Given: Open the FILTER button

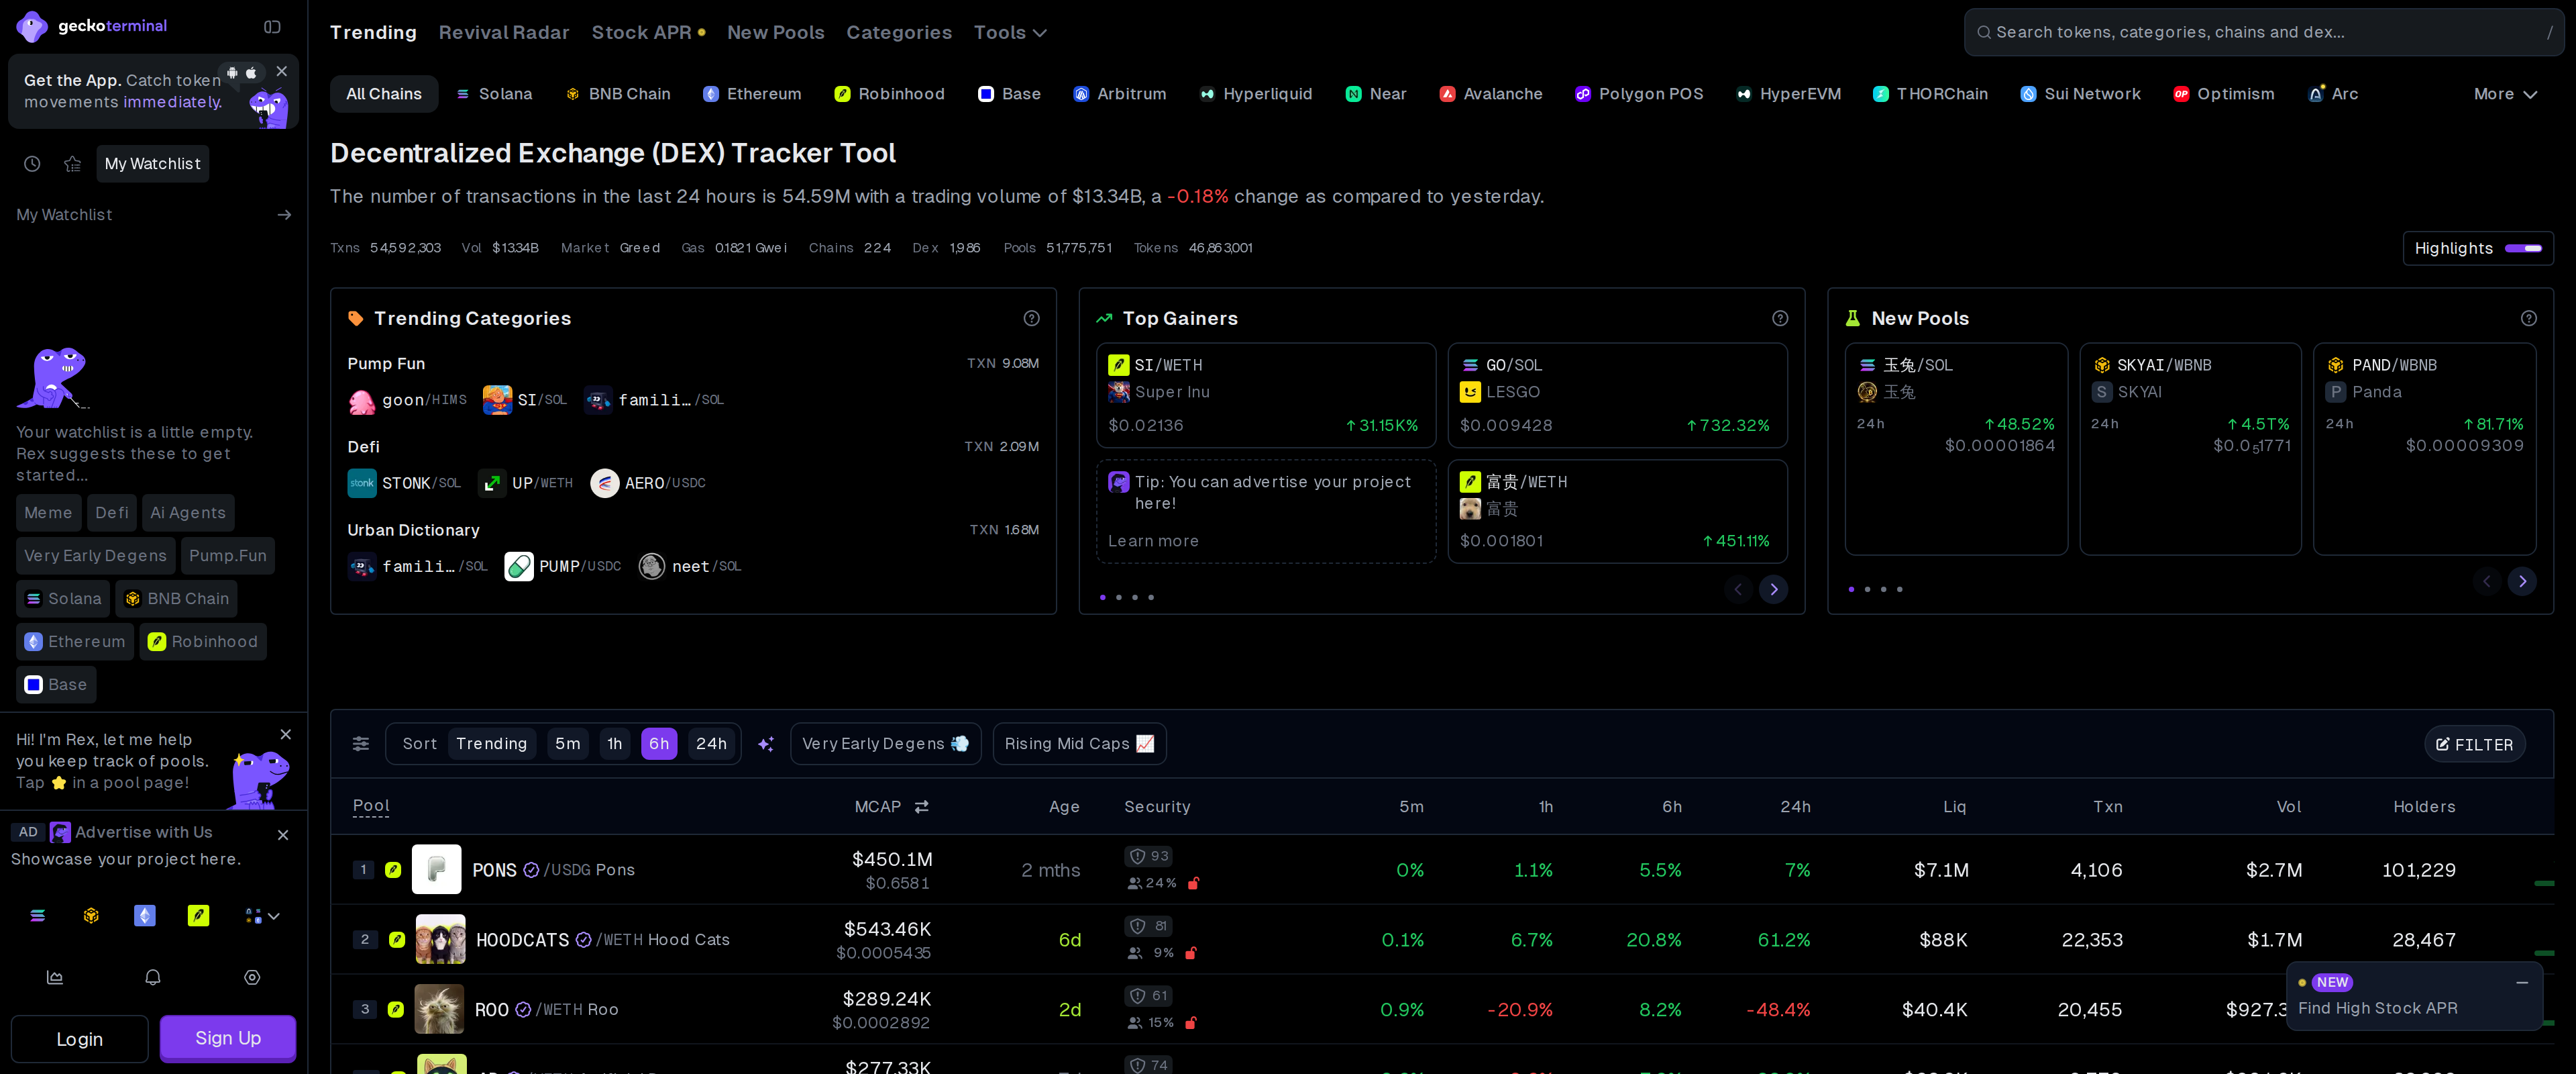Looking at the screenshot, I should tap(2475, 744).
